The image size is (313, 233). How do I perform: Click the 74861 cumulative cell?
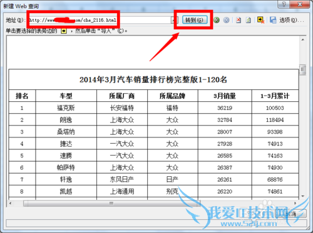[275, 191]
